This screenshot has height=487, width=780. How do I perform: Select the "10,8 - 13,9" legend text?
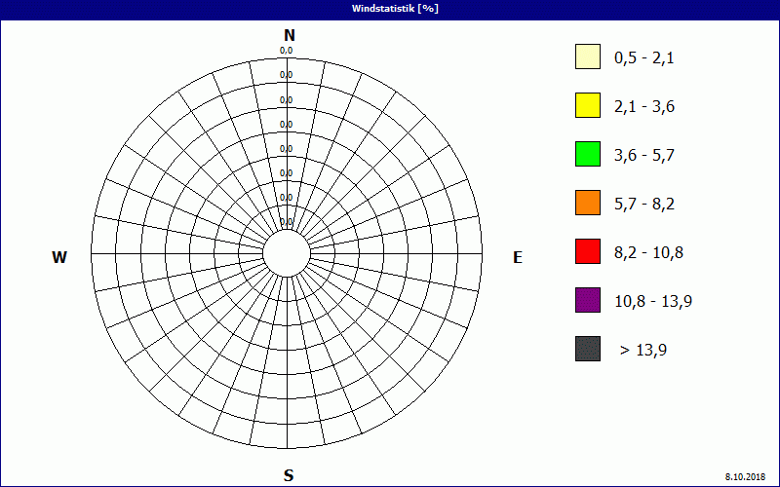pyautogui.click(x=652, y=302)
